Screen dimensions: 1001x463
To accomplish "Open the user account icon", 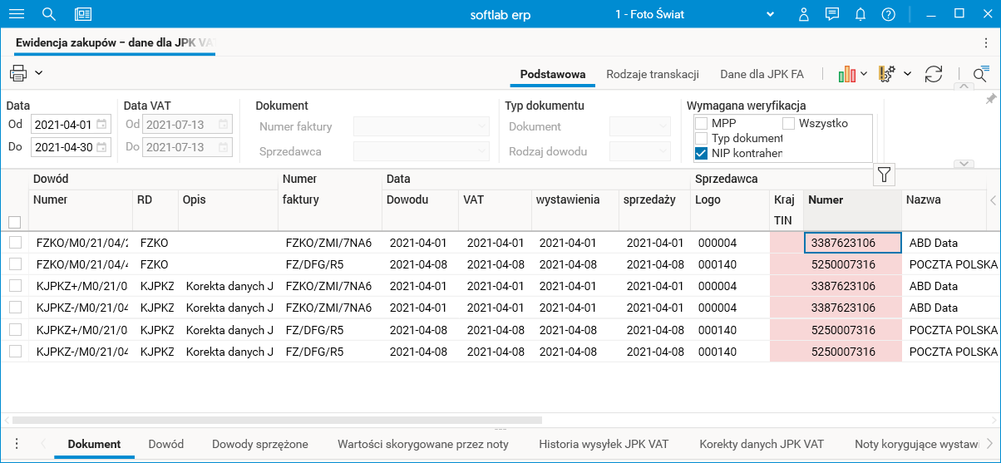I will point(804,14).
